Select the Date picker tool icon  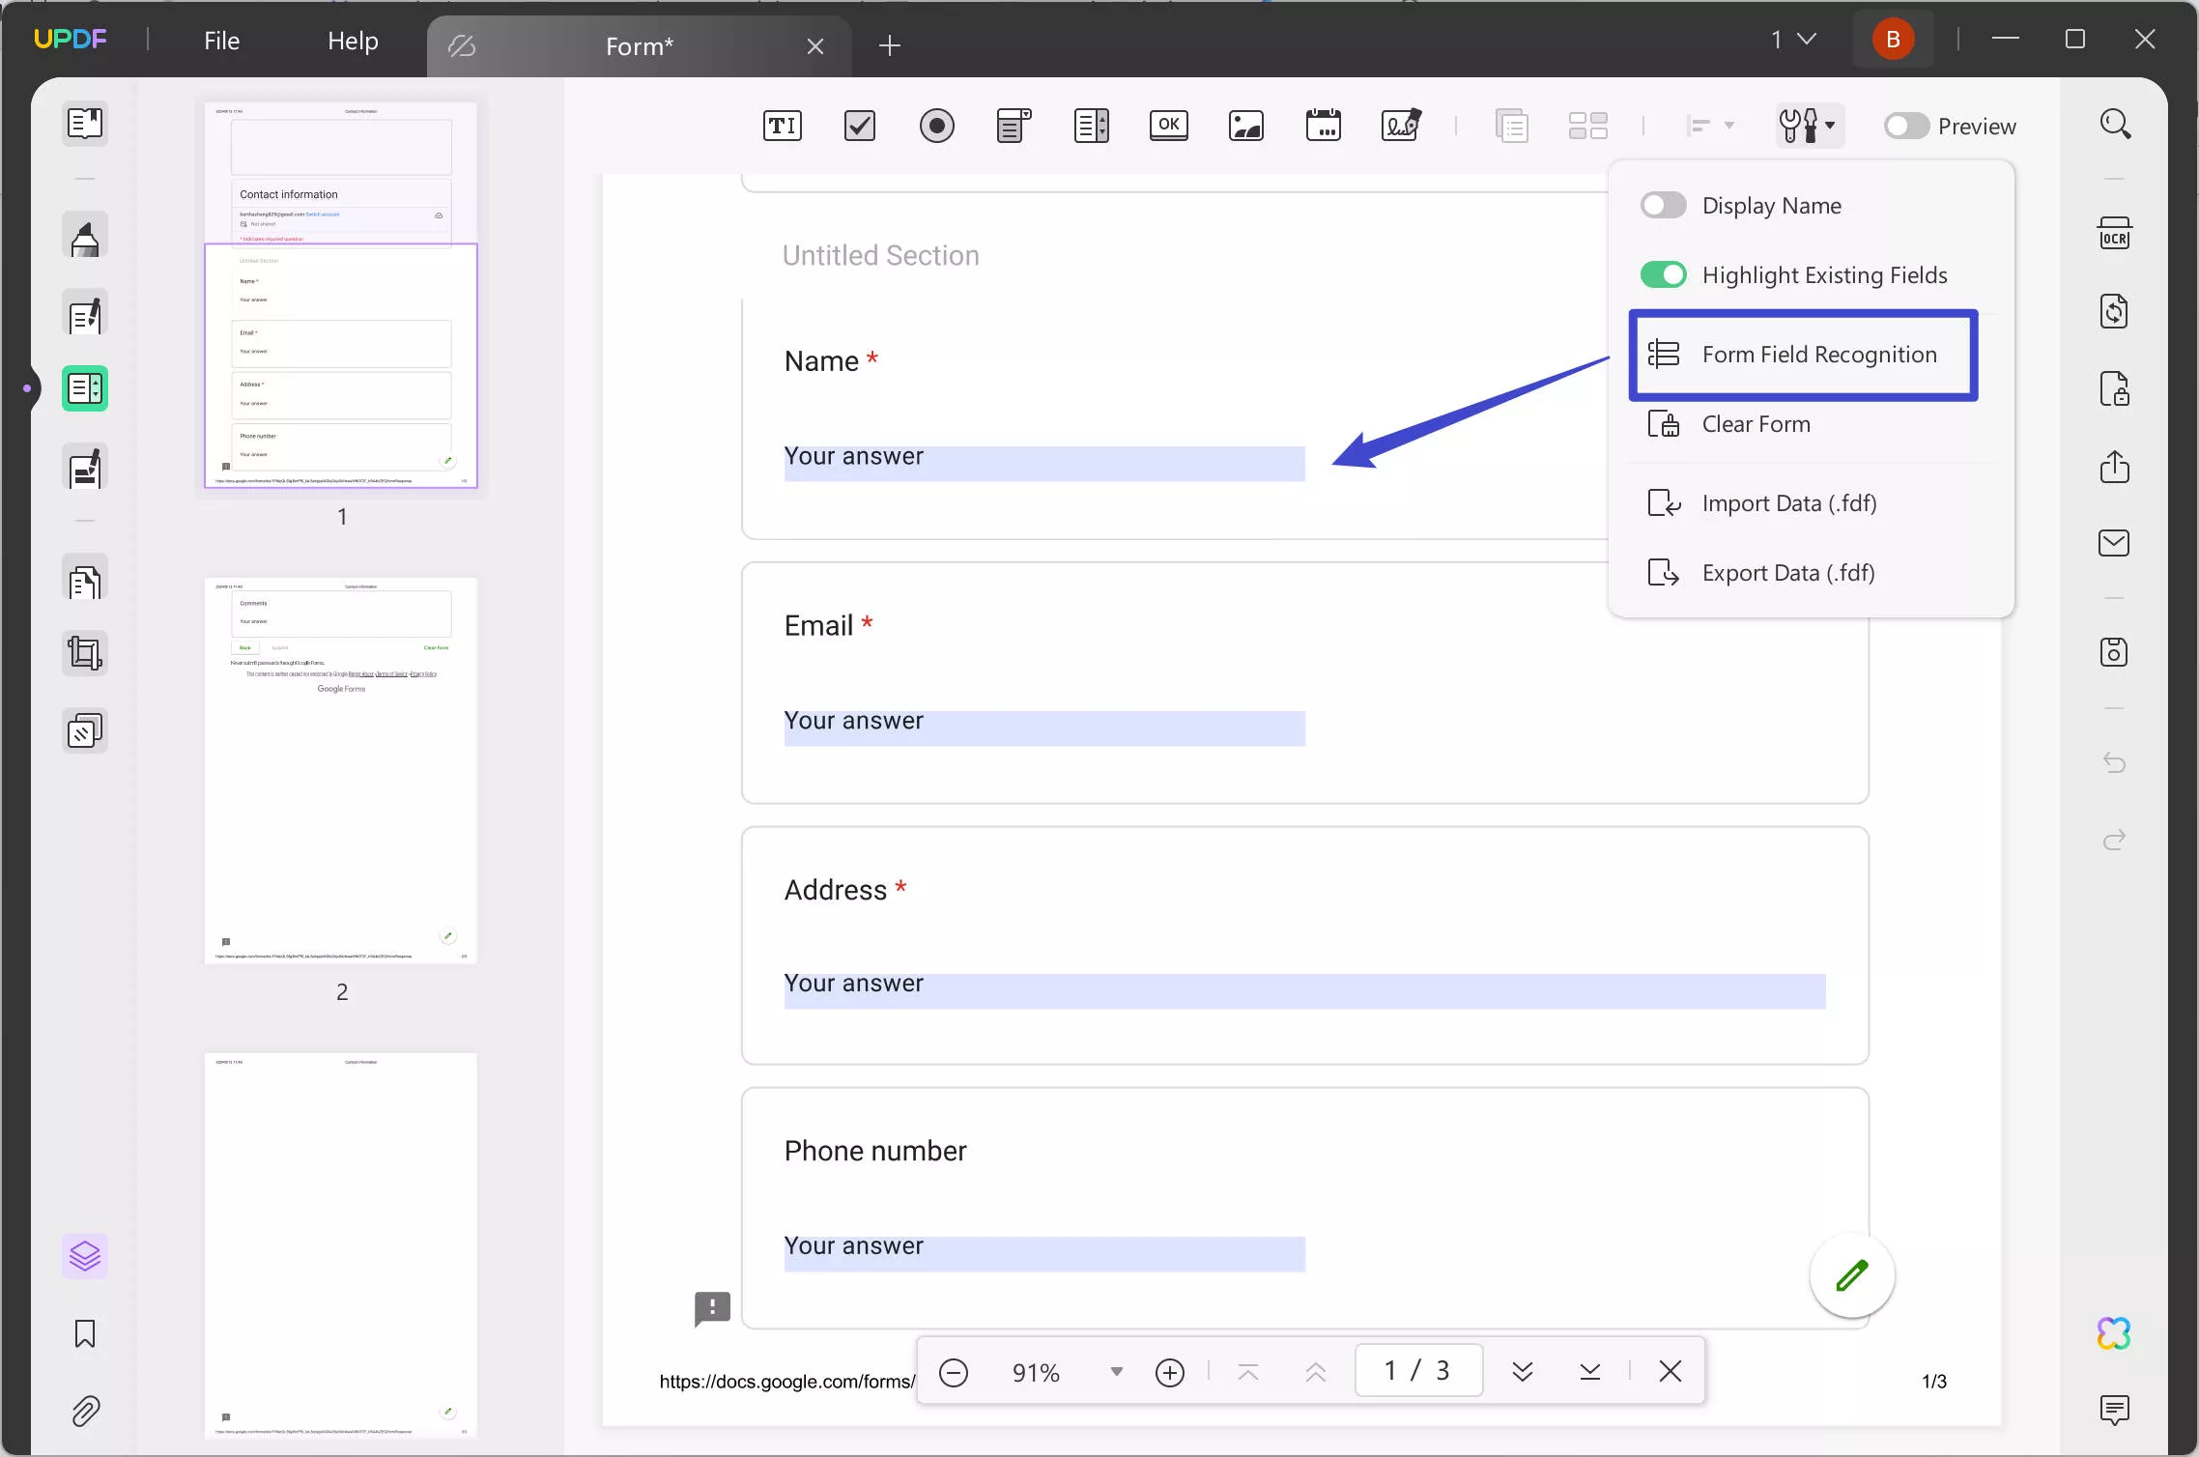pos(1323,126)
